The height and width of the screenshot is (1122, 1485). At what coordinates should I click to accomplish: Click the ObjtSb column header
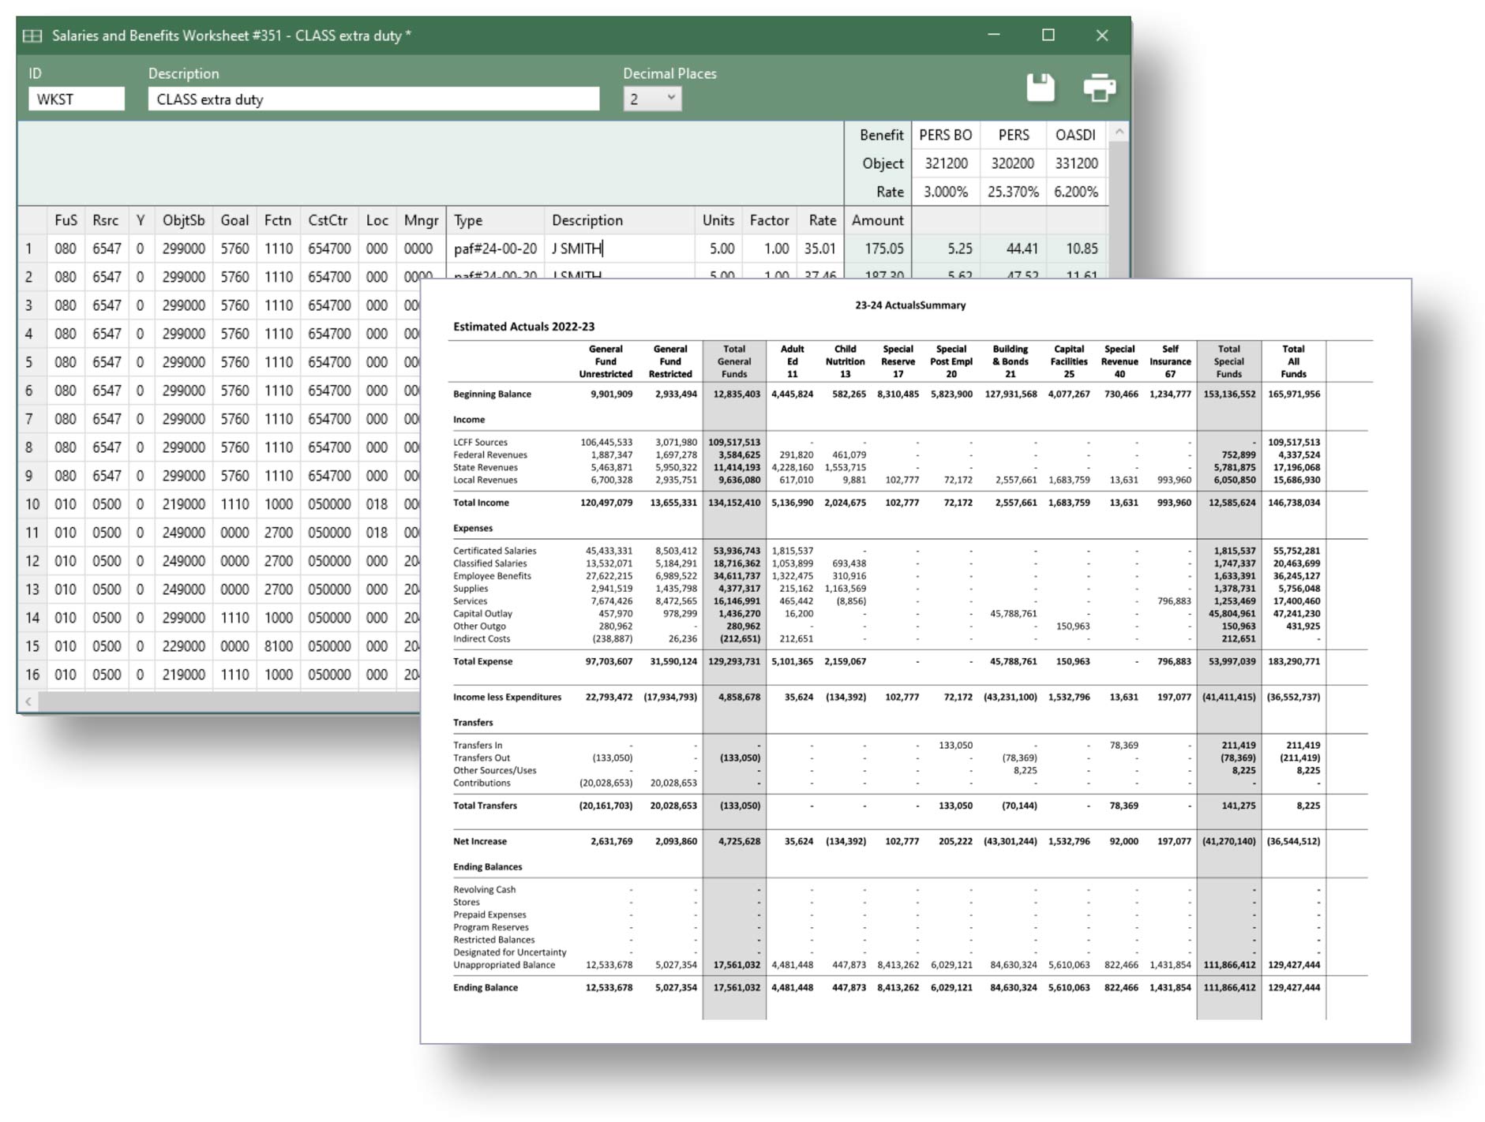click(183, 220)
